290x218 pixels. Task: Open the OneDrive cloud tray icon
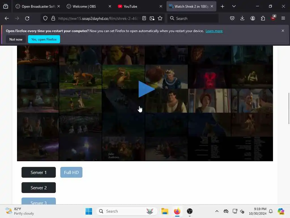click(x=226, y=211)
